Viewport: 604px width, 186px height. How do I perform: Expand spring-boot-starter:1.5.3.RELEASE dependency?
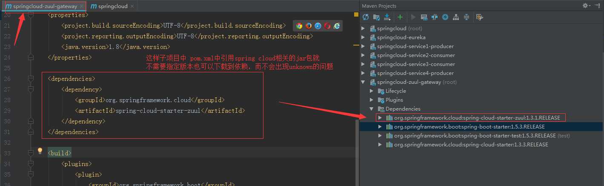coord(380,127)
